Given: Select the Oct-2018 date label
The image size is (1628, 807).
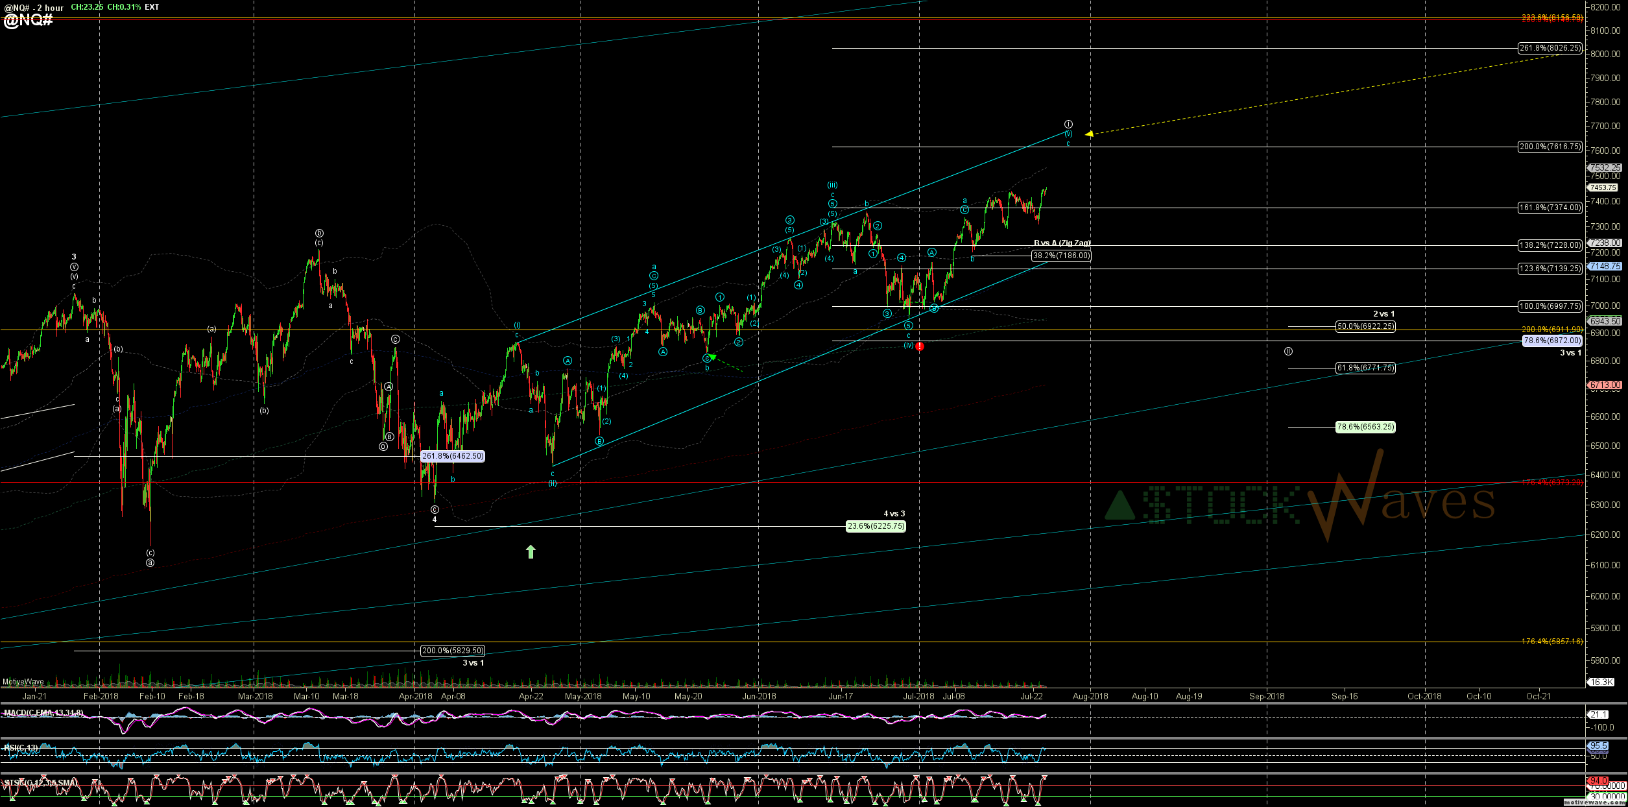Looking at the screenshot, I should tap(1424, 697).
